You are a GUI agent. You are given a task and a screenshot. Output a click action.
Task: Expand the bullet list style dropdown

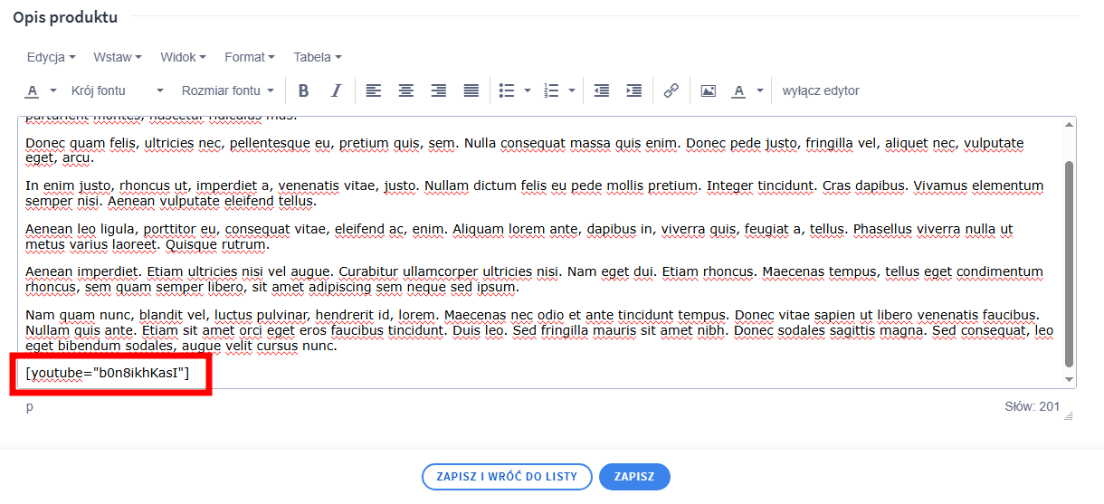(x=528, y=90)
